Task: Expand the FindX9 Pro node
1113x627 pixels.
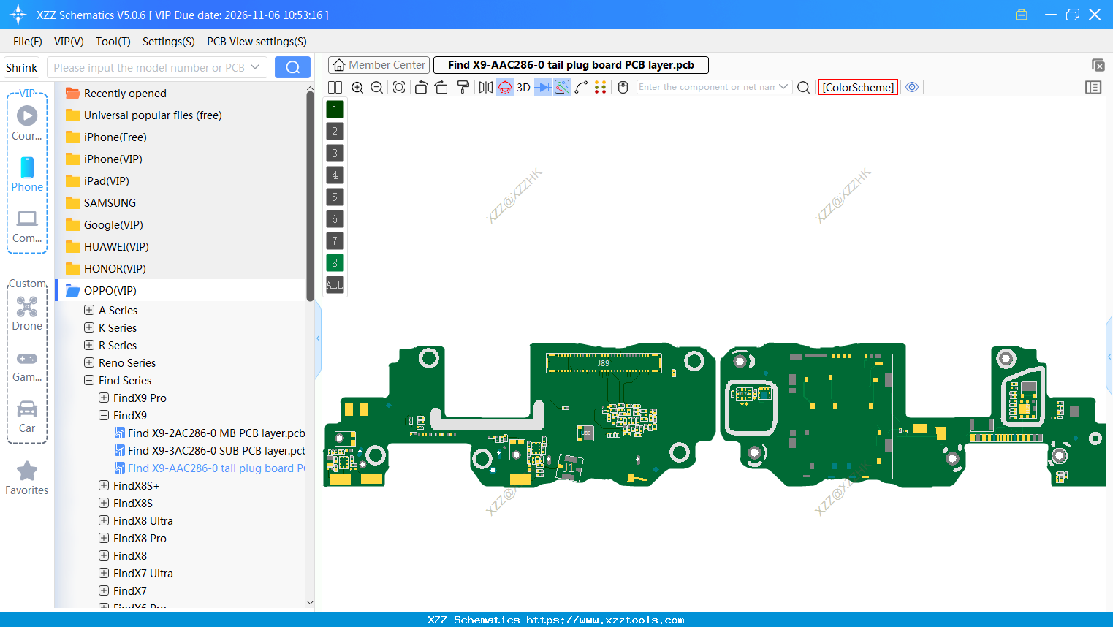Action: coord(104,398)
